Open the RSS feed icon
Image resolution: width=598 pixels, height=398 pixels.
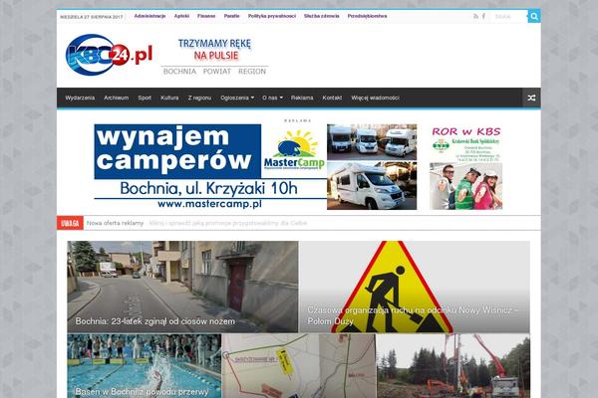point(475,16)
